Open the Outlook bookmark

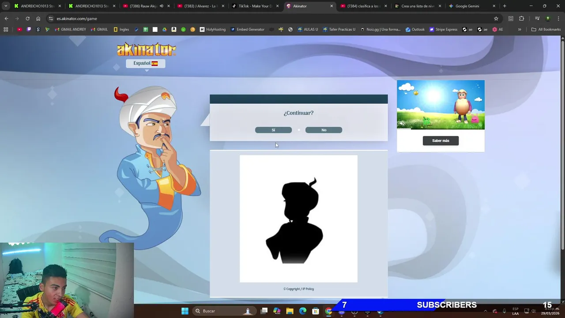pos(415,30)
